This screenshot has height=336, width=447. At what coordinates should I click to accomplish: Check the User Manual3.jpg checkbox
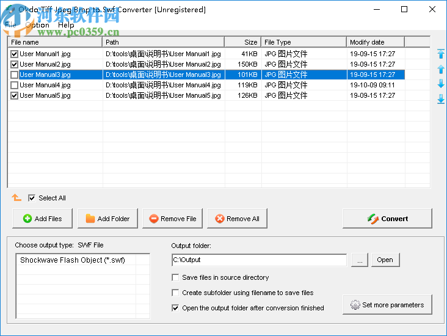tap(14, 75)
